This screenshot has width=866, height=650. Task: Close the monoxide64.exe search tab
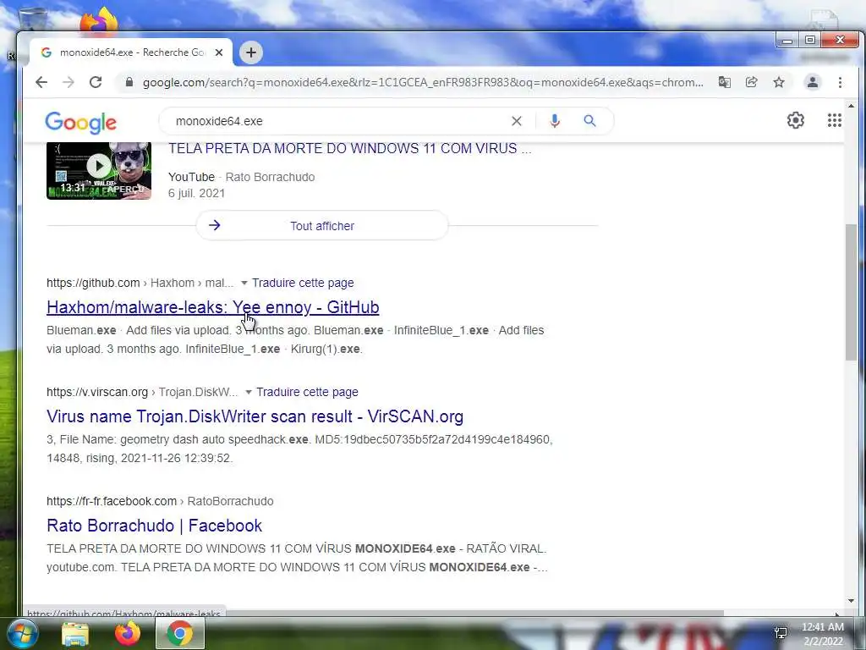pos(219,52)
